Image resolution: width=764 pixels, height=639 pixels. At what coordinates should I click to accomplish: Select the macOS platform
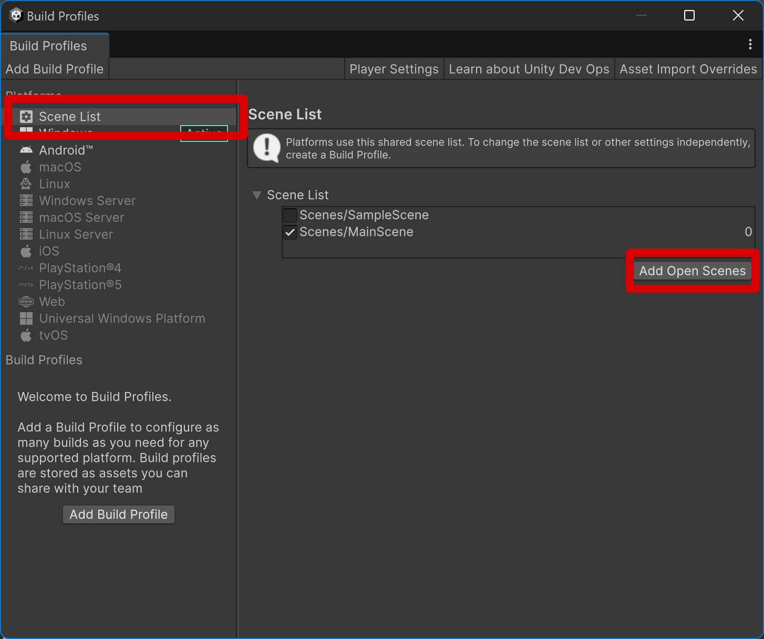(120, 167)
